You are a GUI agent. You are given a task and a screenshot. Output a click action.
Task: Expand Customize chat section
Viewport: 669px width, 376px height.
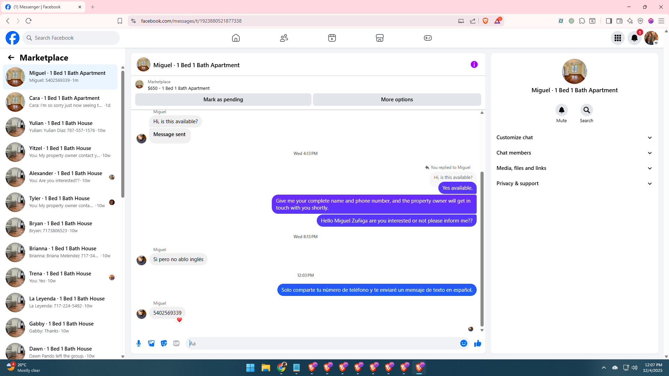574,138
